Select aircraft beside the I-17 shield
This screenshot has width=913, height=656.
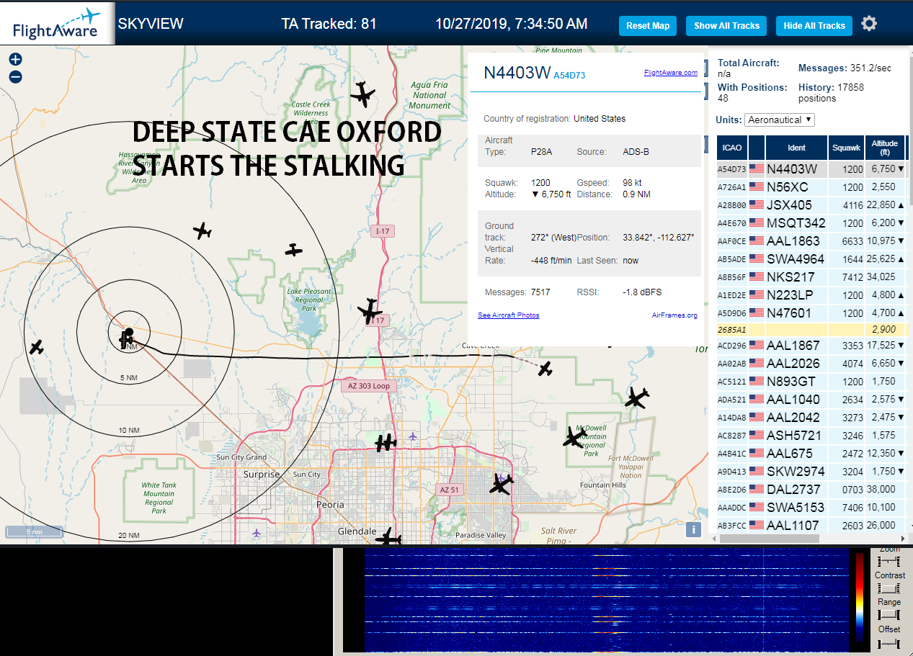pos(370,311)
